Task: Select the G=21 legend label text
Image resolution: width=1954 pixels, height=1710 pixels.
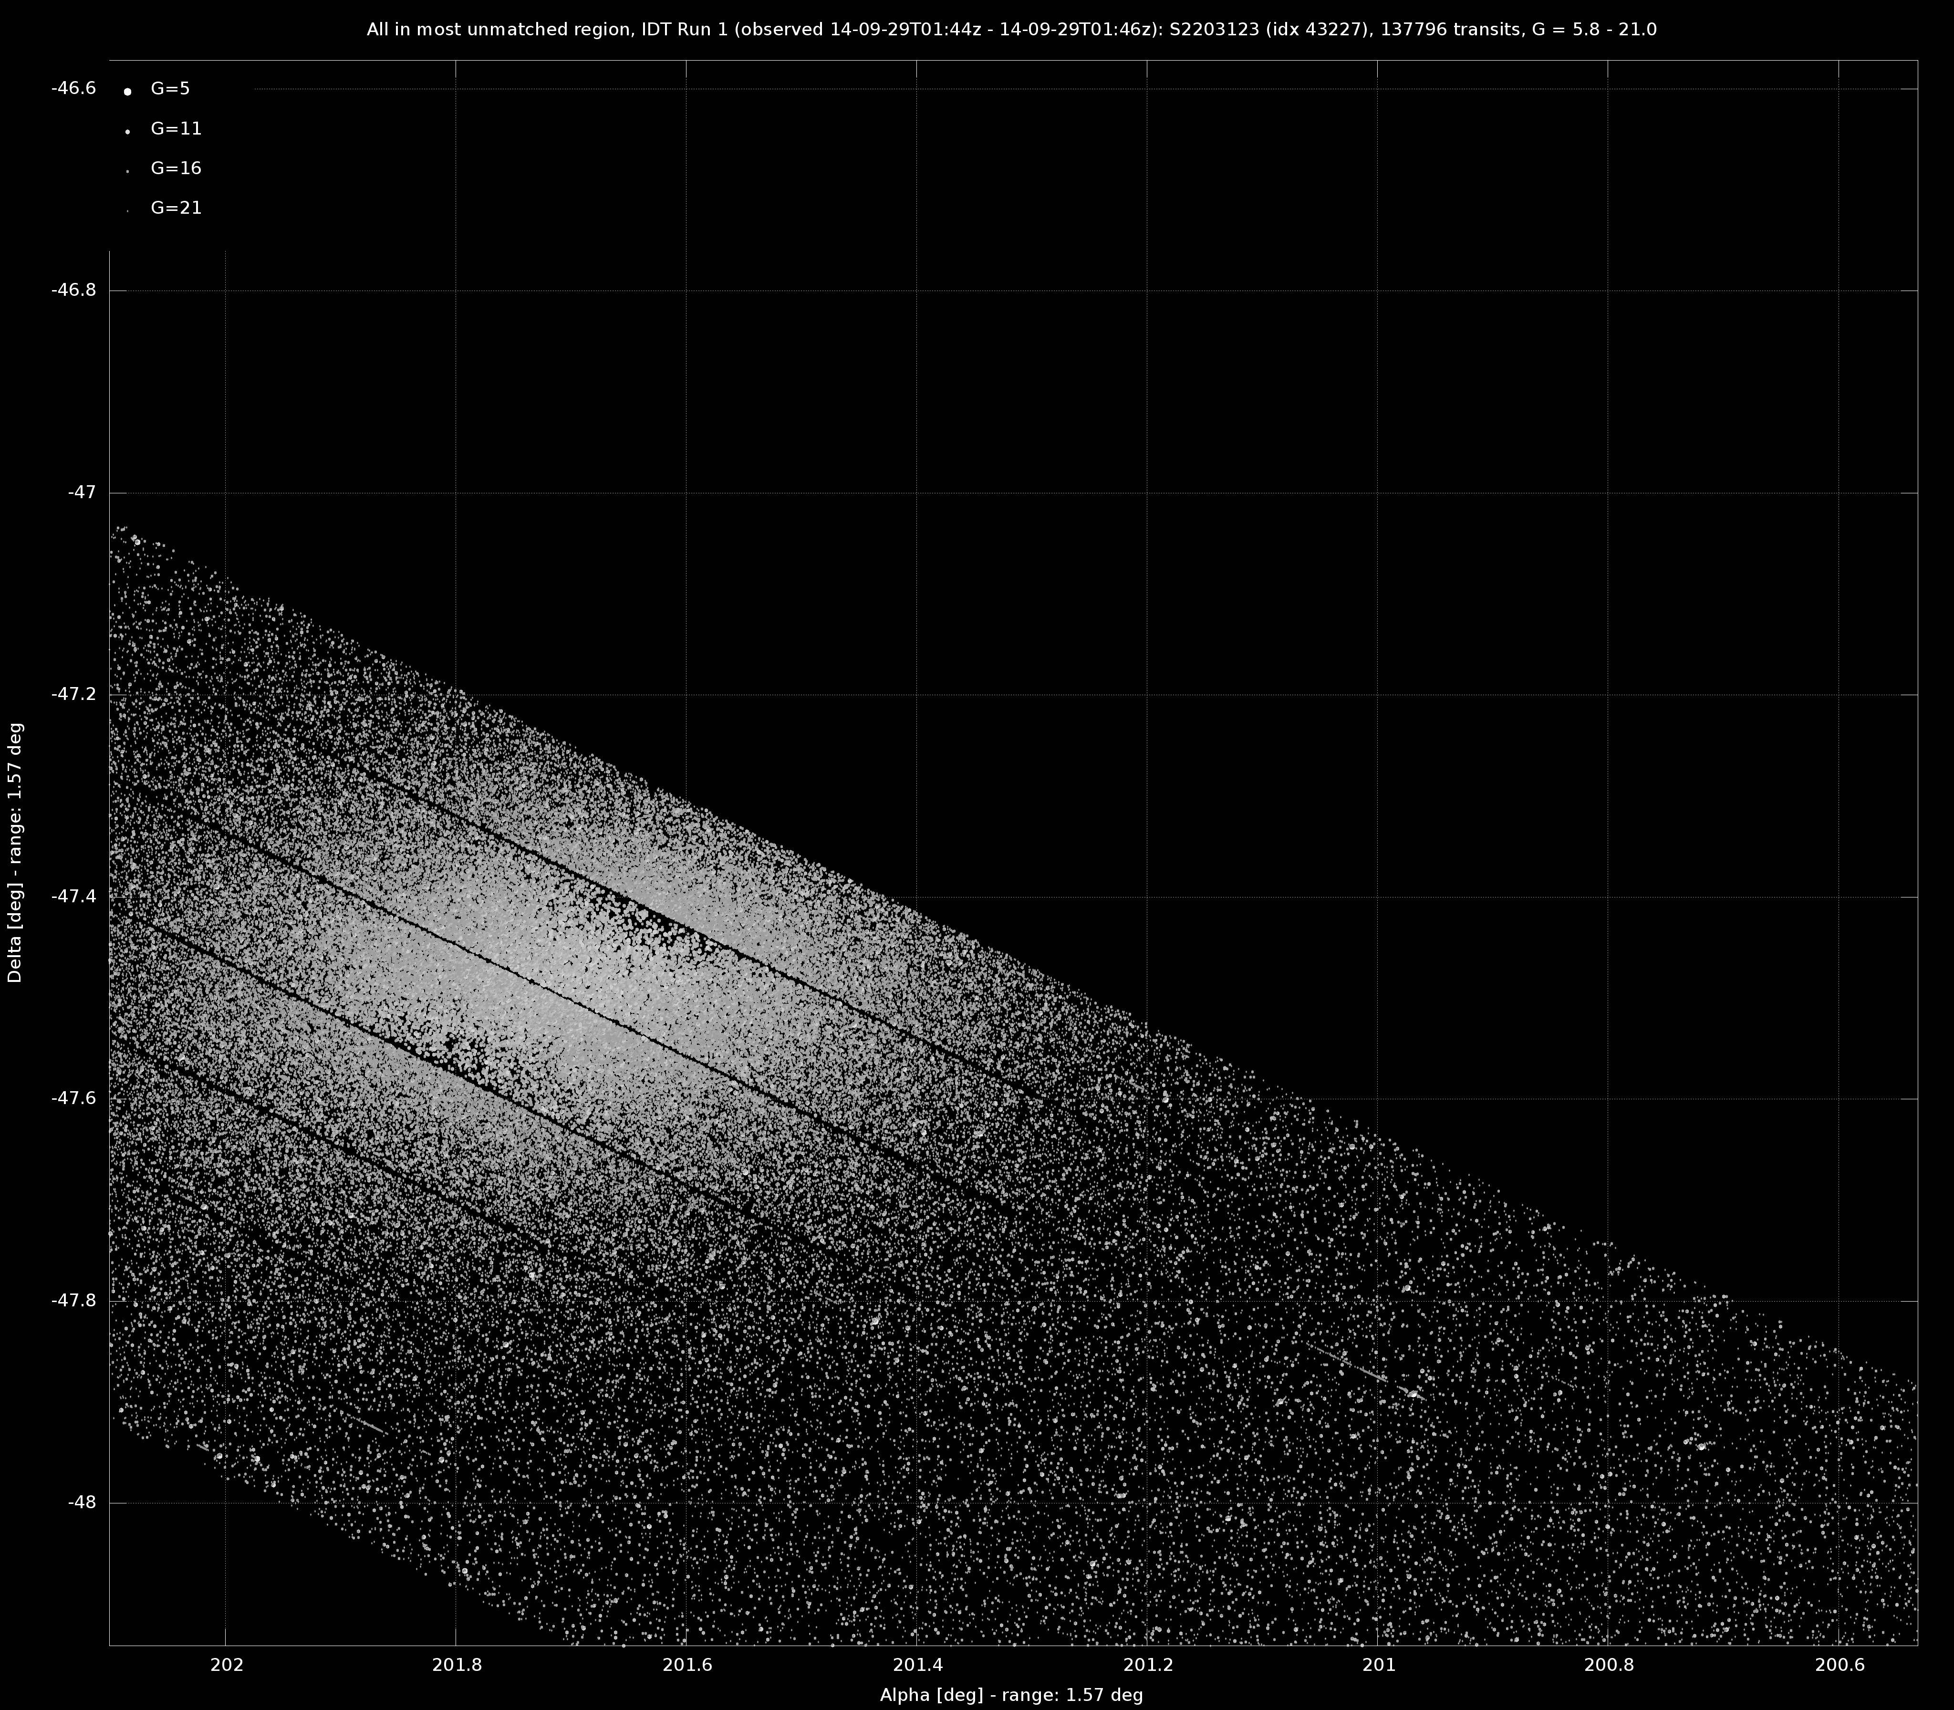Action: [176, 208]
